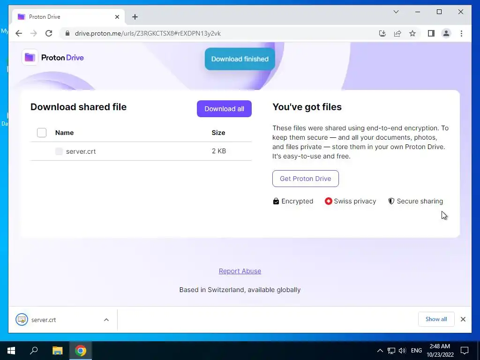
Task: Click the ENG language indicator
Action: pos(416,351)
